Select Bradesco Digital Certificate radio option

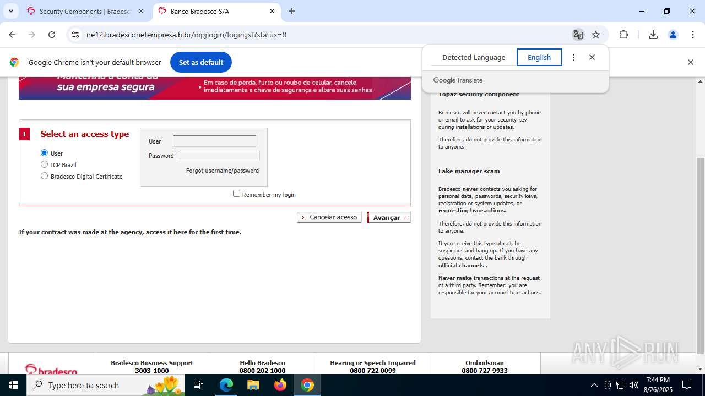pyautogui.click(x=45, y=176)
